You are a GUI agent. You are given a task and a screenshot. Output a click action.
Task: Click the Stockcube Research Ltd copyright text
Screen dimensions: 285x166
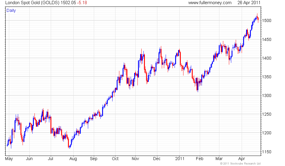(x=240, y=164)
